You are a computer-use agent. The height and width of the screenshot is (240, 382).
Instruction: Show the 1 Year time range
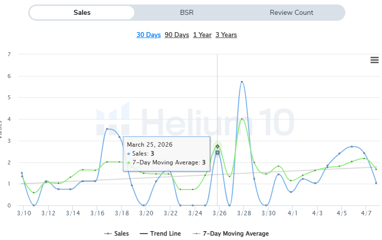tap(202, 35)
